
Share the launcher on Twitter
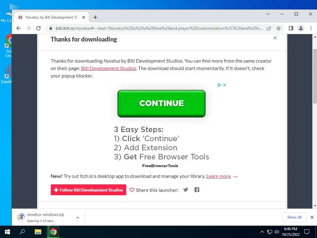(186, 190)
